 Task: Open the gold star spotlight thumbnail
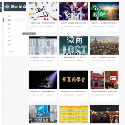tap(43, 80)
